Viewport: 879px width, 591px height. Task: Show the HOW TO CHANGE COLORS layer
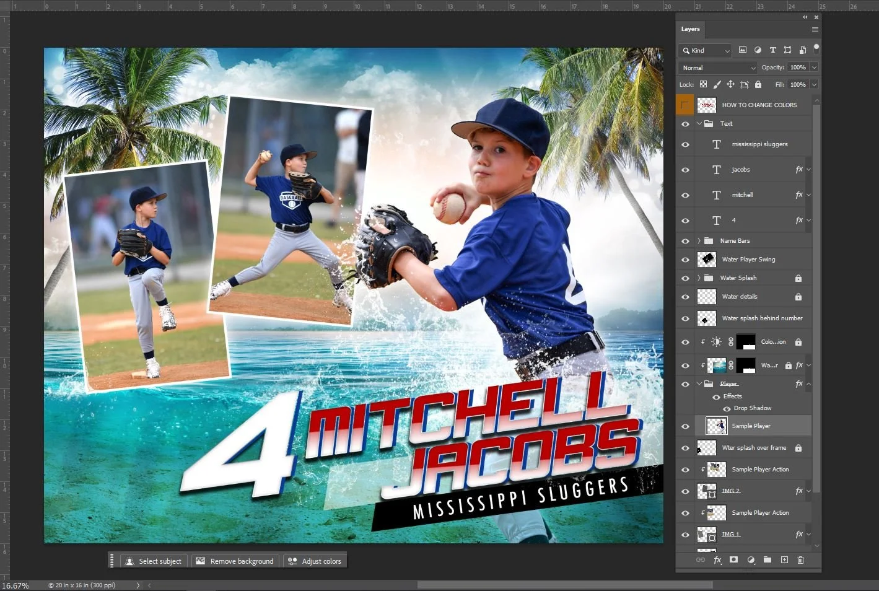(x=685, y=105)
